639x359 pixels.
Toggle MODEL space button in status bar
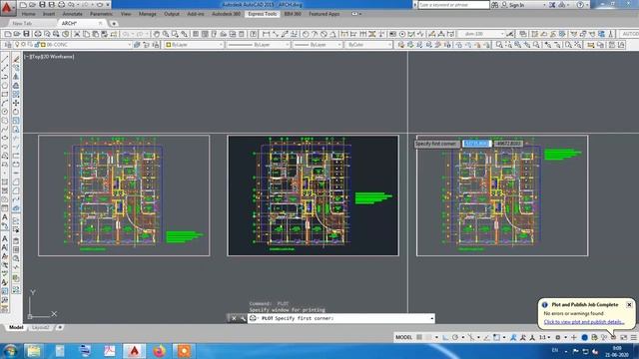pyautogui.click(x=403, y=337)
